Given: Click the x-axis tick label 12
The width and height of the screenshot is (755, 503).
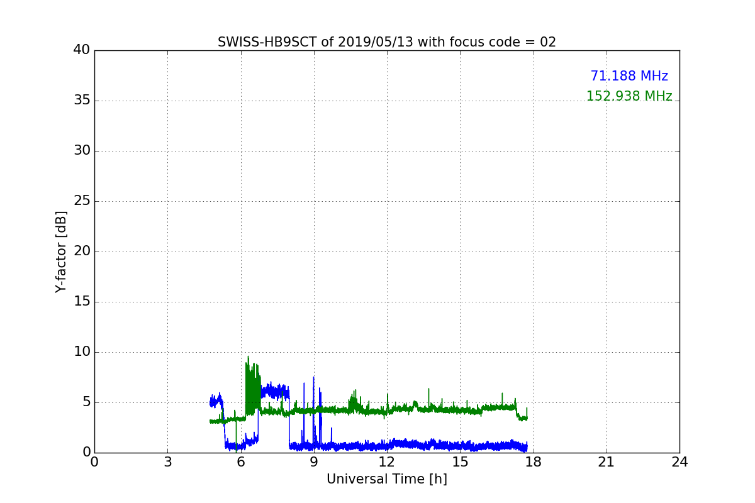Looking at the screenshot, I should click(x=387, y=462).
